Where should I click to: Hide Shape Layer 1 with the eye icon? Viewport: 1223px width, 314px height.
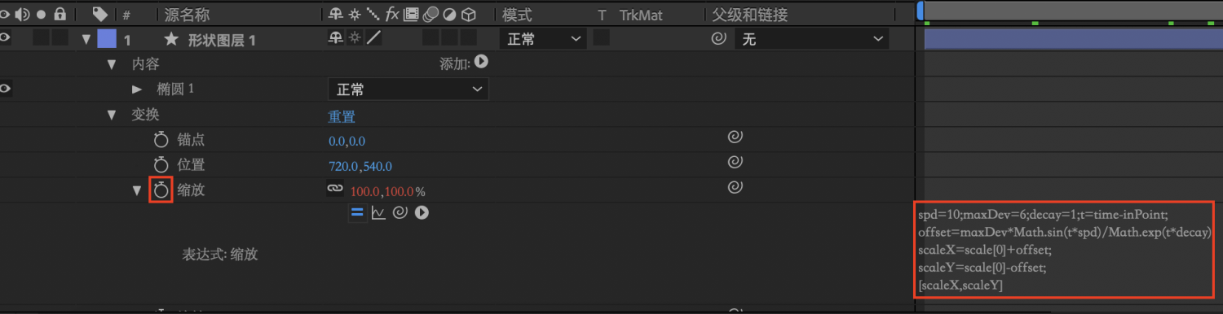[6, 37]
